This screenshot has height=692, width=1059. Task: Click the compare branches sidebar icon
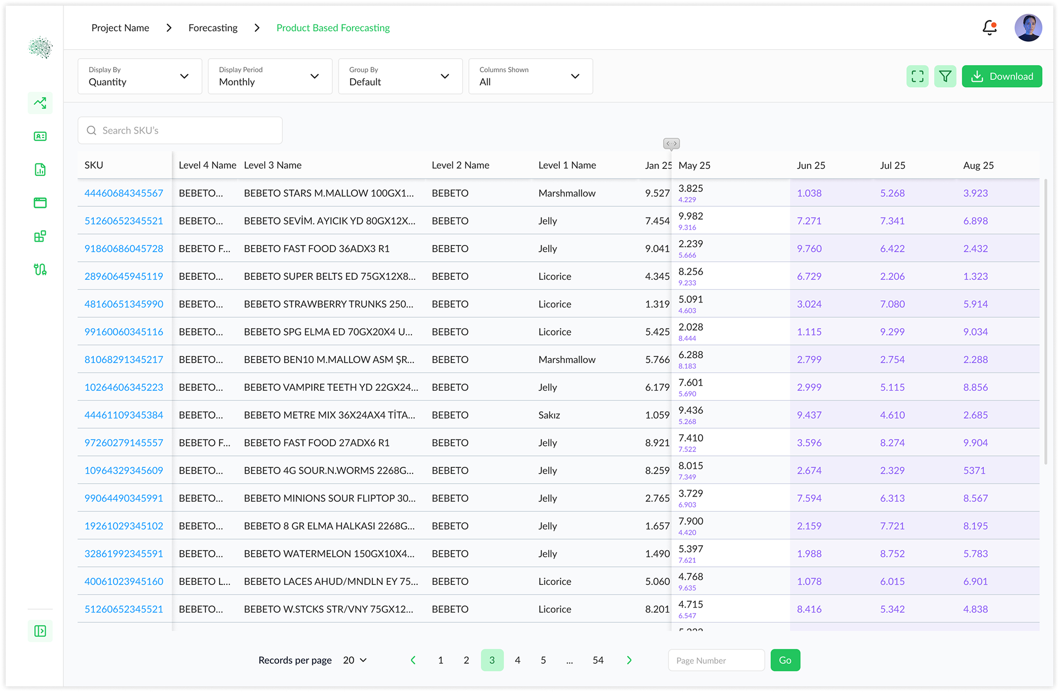coord(40,269)
